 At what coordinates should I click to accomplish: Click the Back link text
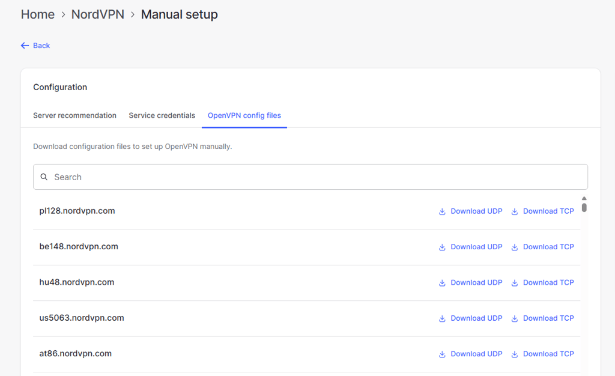coord(41,46)
